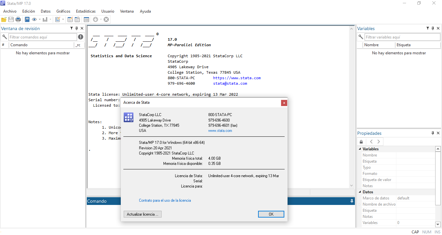442x235 pixels.
Task: Click filter funnel in Ventana de revisión
Action: pyautogui.click(x=72, y=28)
